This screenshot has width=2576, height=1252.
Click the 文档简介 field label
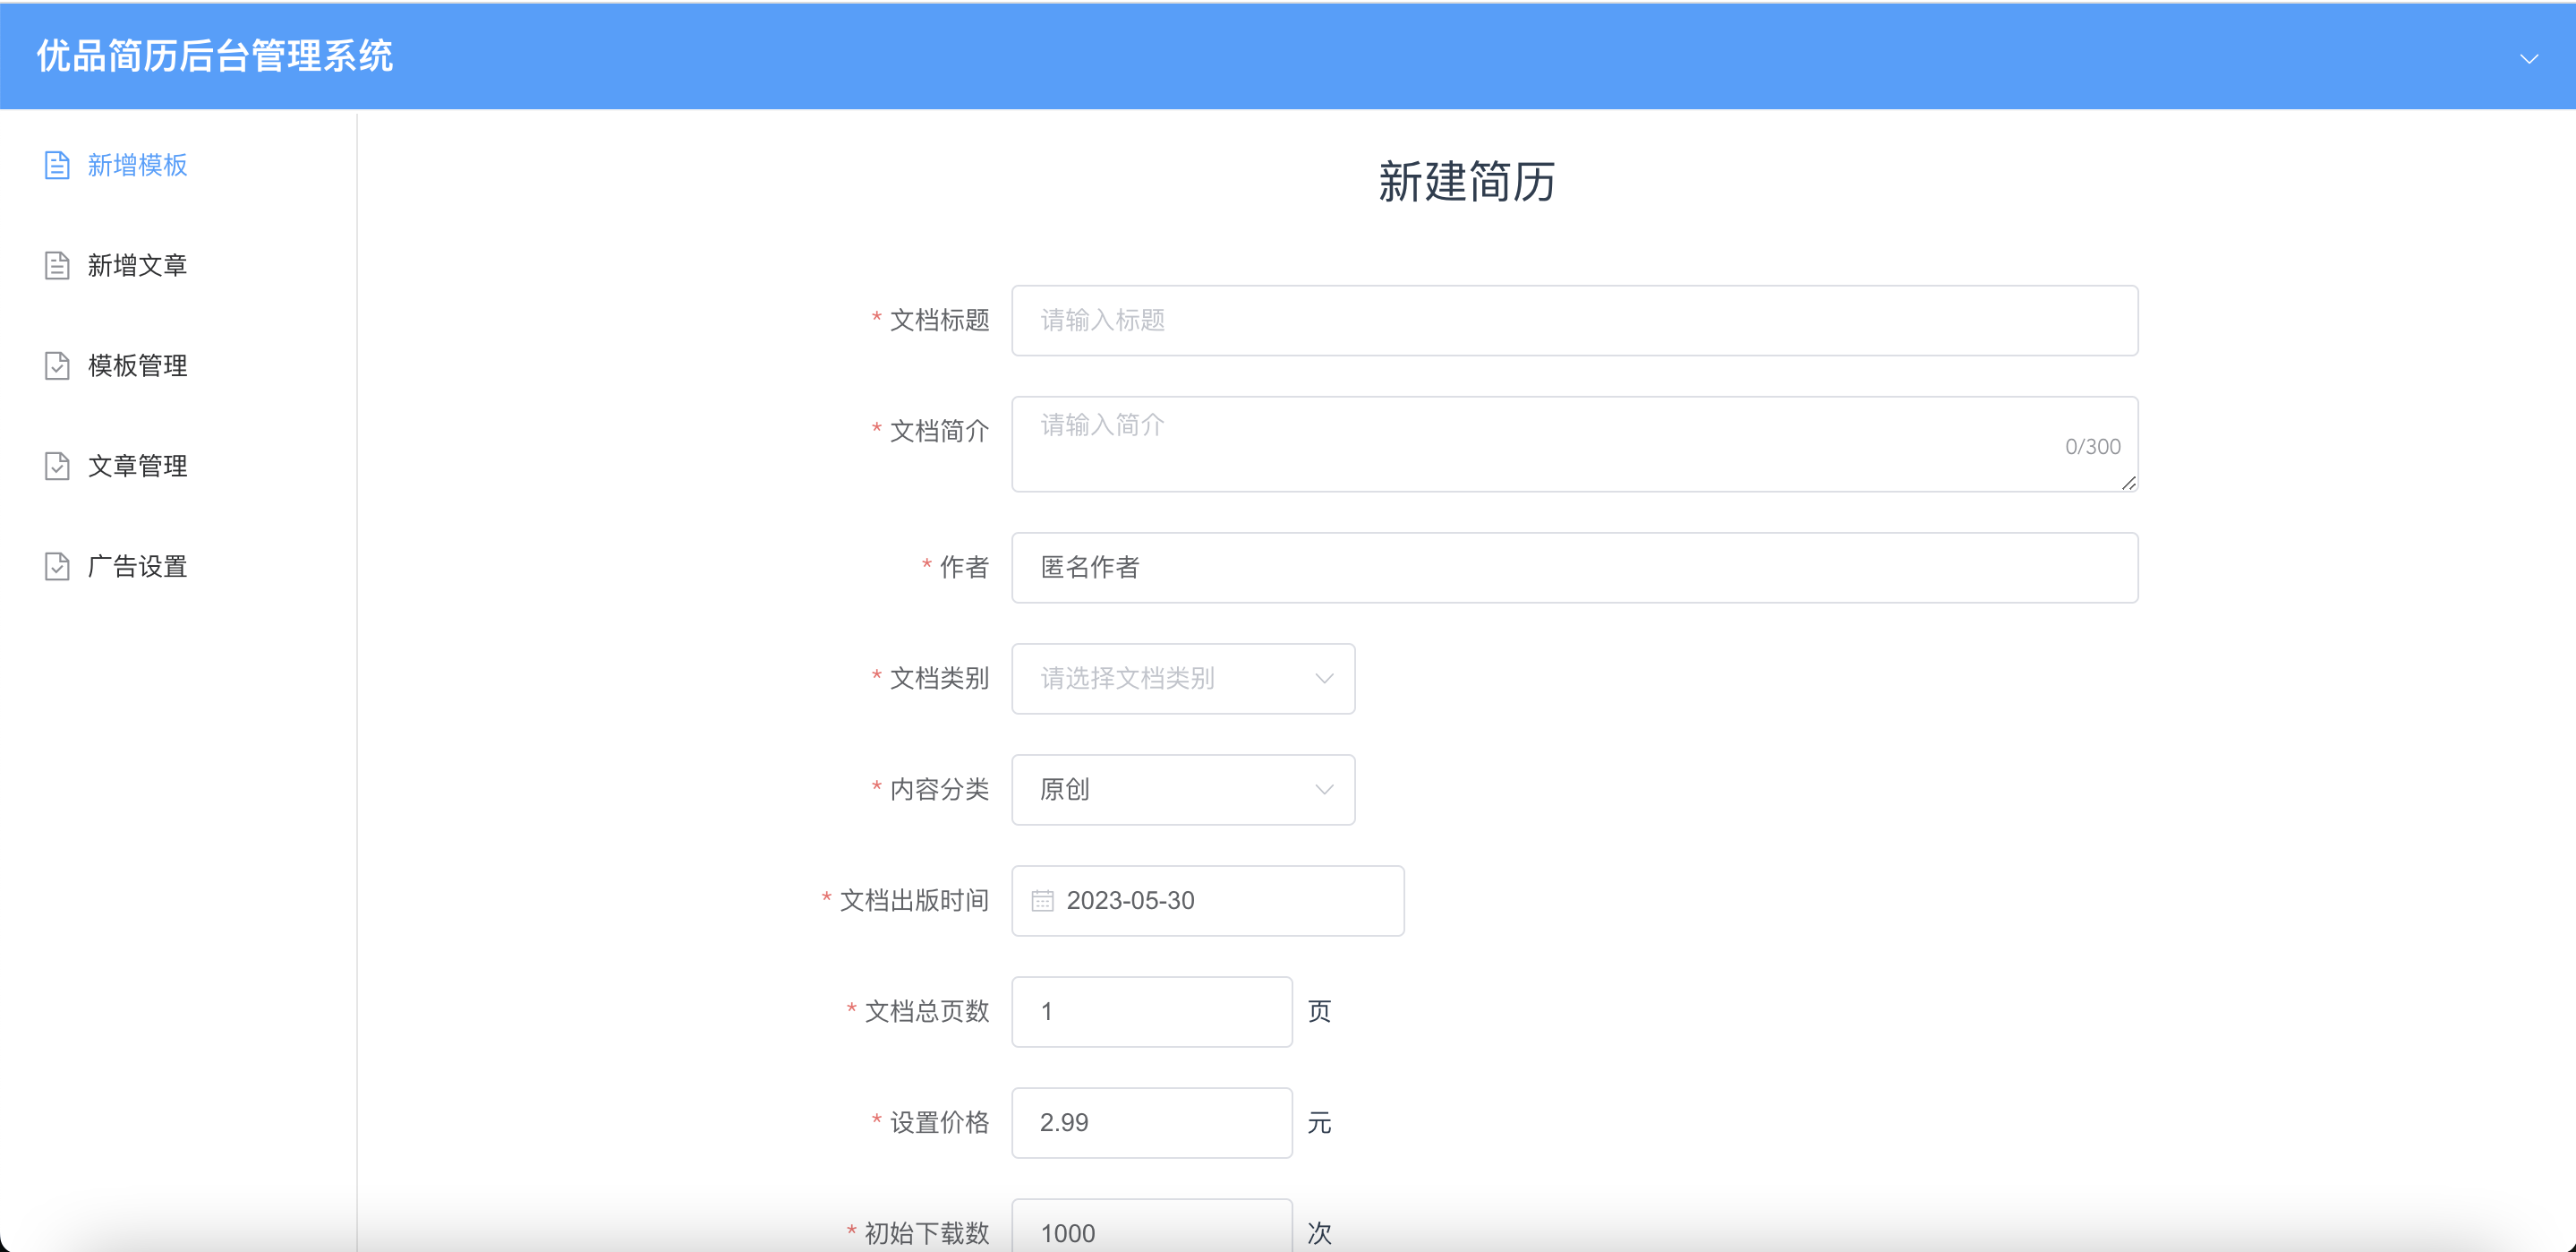point(939,432)
